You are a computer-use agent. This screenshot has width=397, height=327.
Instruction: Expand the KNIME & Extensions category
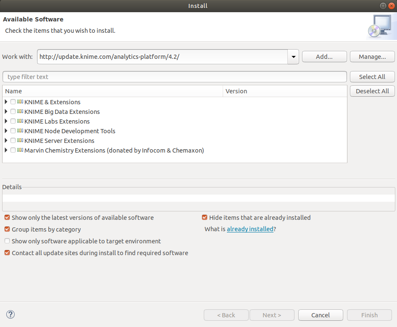[6, 102]
